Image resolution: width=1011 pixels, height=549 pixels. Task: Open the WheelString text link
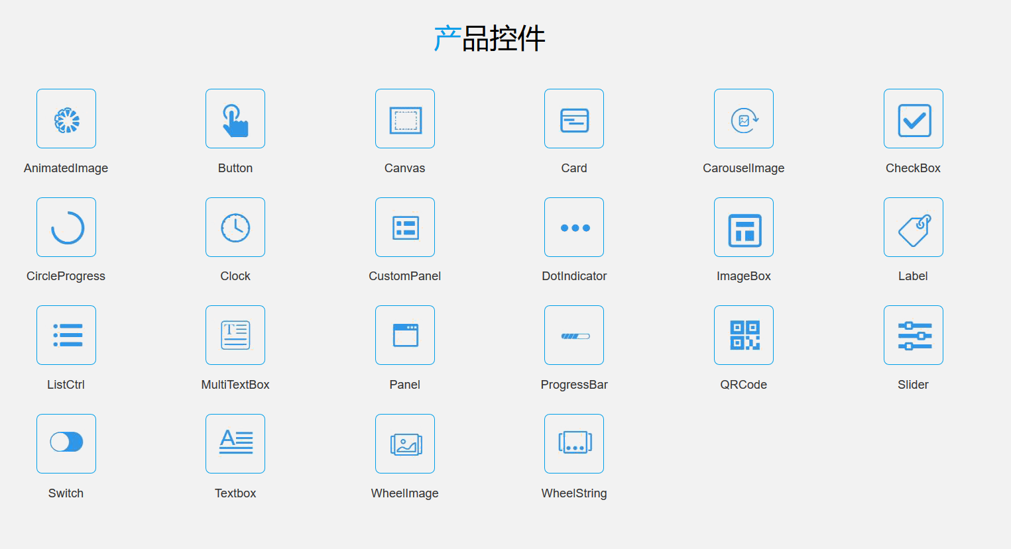click(x=574, y=493)
